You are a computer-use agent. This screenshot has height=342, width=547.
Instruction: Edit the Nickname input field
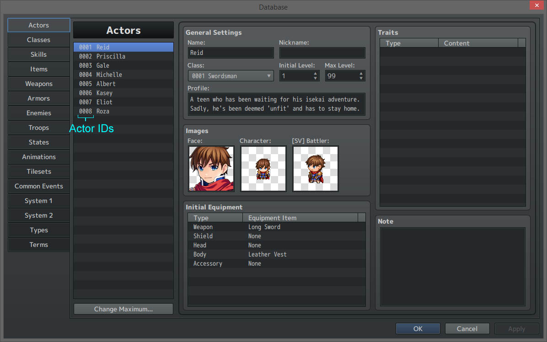322,53
